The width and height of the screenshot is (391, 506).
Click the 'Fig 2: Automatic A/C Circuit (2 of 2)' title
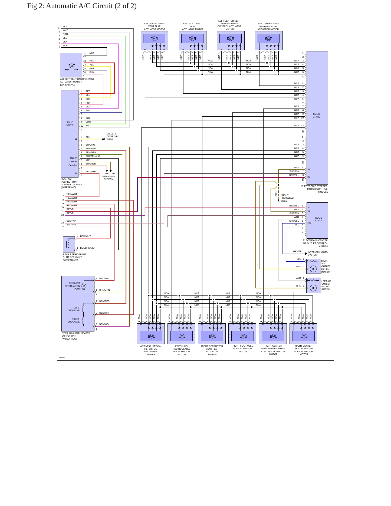click(82, 6)
